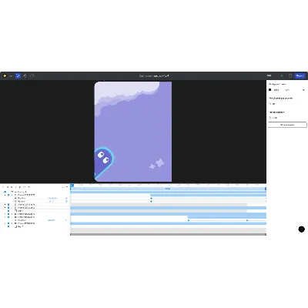Click the blue playhead marker at timeline start
The height and width of the screenshot is (308, 308).
pyautogui.click(x=72, y=185)
